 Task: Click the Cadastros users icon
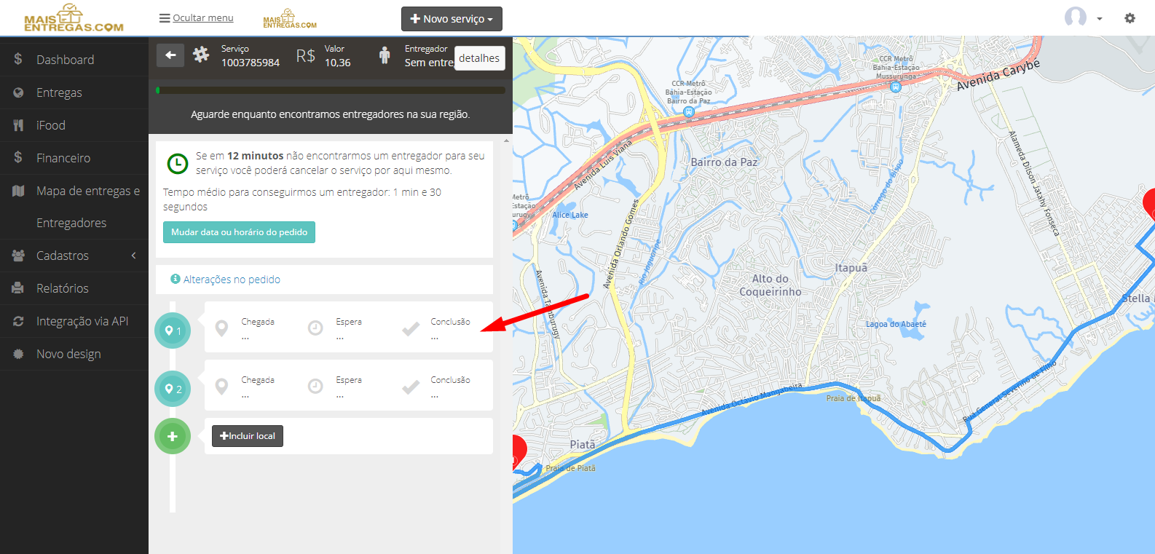(18, 256)
